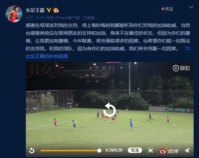
Task: Unmute the video sound icon
Action: tap(187, 151)
